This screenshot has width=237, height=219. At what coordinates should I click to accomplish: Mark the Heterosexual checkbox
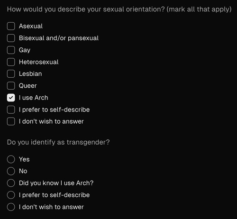click(11, 62)
